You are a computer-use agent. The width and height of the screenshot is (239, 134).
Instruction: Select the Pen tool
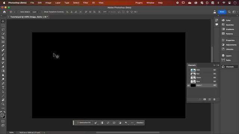pyautogui.click(x=3, y=83)
